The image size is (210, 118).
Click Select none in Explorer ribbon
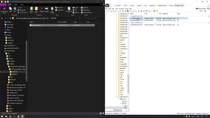[x=85, y=10]
